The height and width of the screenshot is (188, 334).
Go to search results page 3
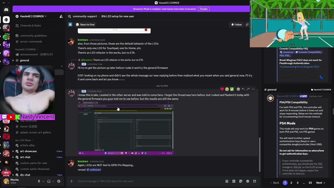coord(297,183)
